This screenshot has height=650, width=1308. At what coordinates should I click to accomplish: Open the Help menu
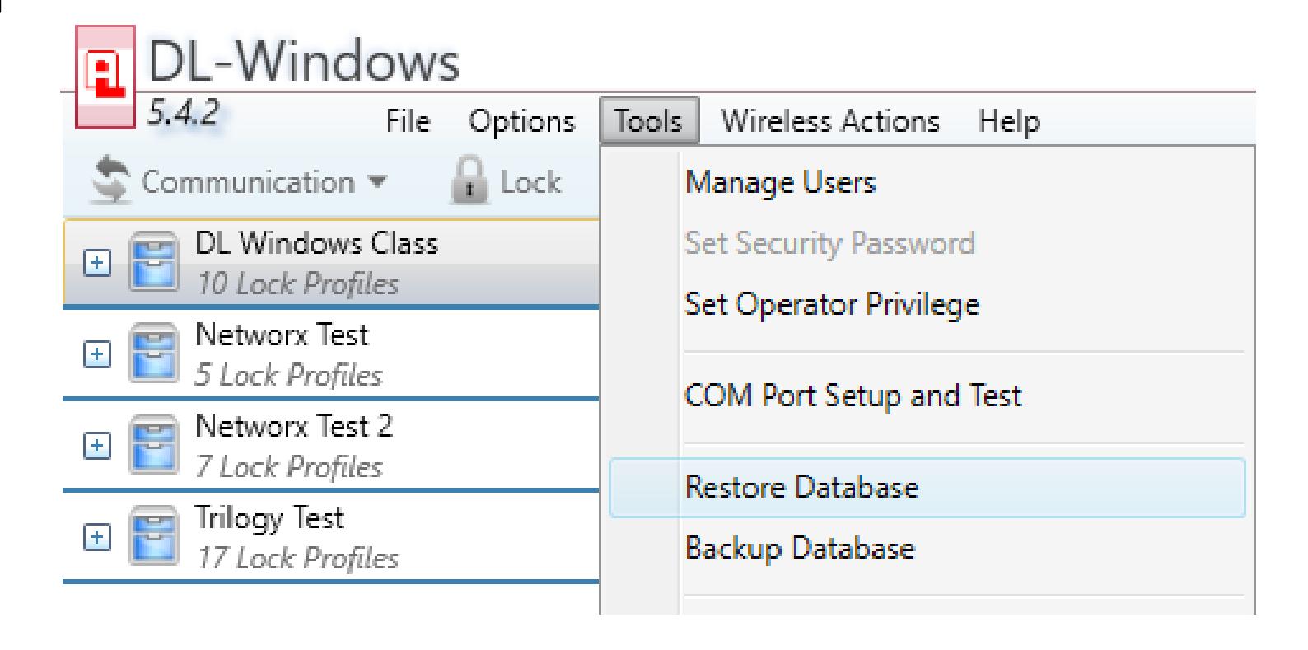1009,122
